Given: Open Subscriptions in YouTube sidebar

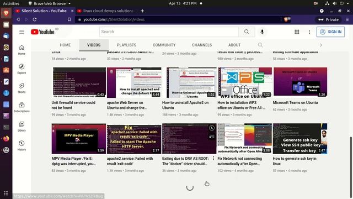Looking at the screenshot, I should pos(22,107).
